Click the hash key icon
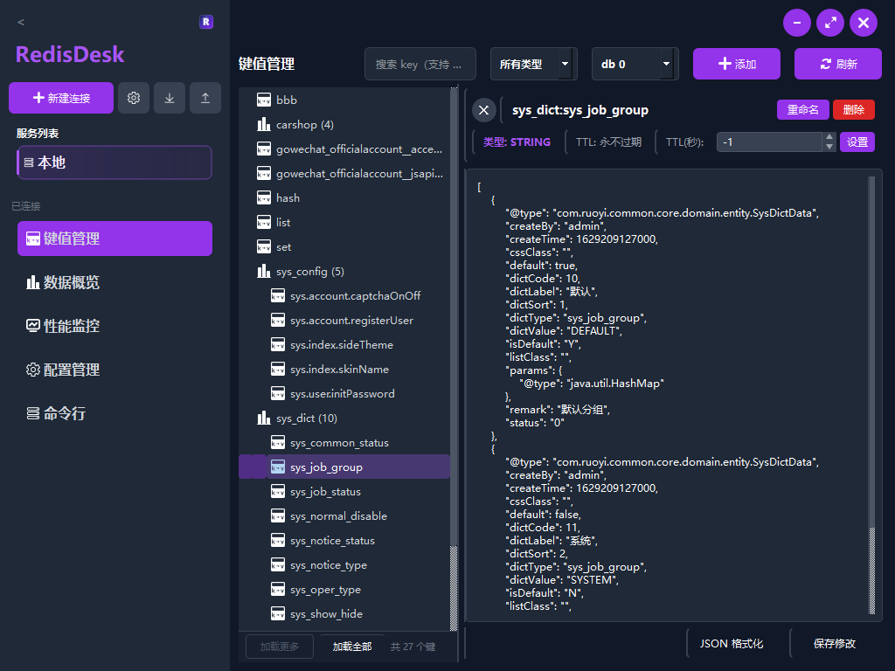 [264, 198]
